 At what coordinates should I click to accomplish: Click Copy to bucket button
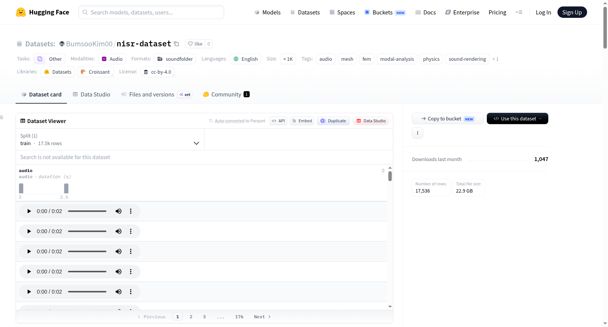click(x=448, y=118)
